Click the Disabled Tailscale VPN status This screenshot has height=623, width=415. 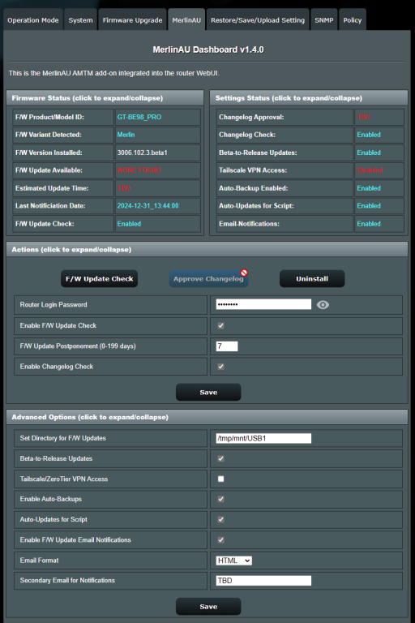[x=370, y=170]
